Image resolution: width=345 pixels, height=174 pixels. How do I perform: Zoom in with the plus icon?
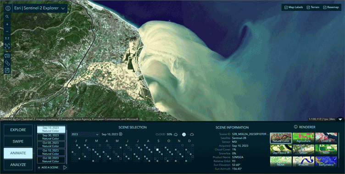(7, 24)
